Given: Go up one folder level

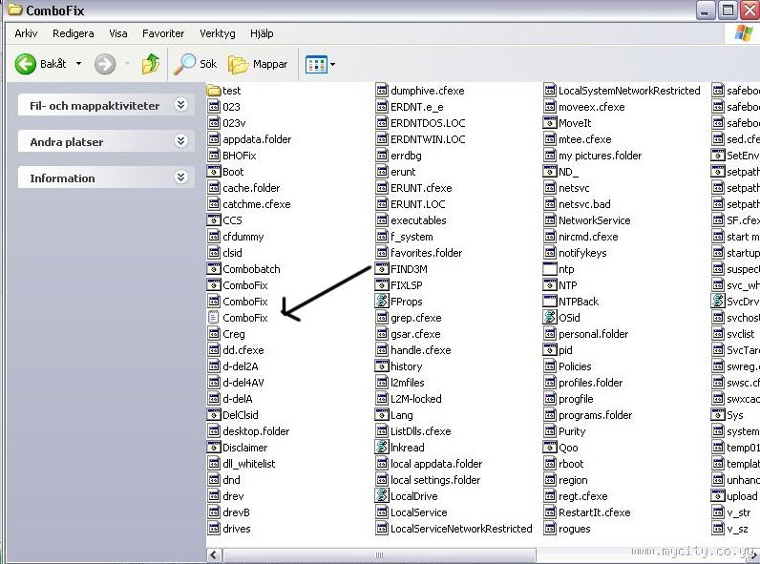Looking at the screenshot, I should (150, 64).
